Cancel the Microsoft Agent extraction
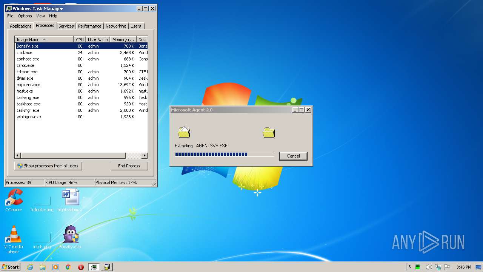 293,156
